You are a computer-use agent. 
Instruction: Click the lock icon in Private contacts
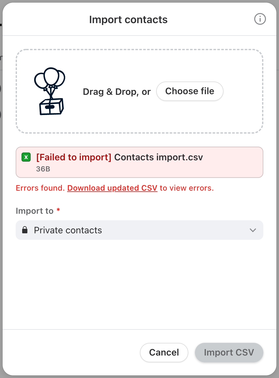coord(24,230)
